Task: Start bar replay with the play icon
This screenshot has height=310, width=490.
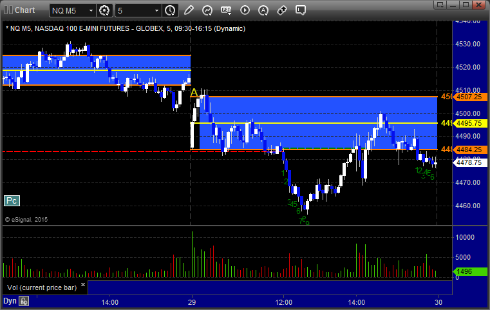Action: tap(245, 10)
